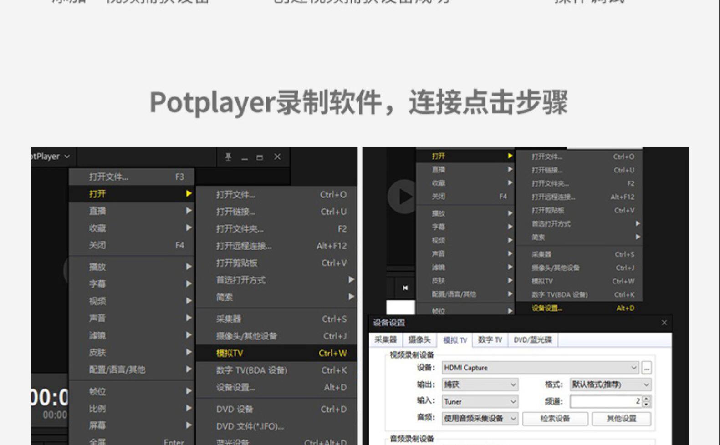Open 滤镜 submenu in left window menu

(x=132, y=335)
